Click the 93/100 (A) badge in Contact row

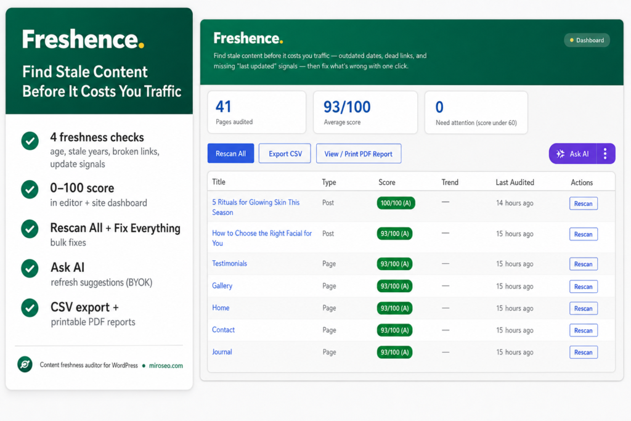[395, 330]
